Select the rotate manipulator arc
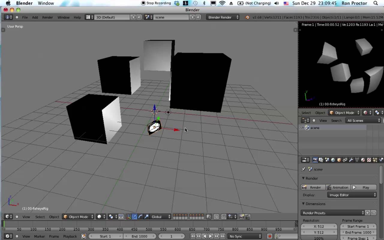This screenshot has width=384, height=240. click(x=140, y=217)
